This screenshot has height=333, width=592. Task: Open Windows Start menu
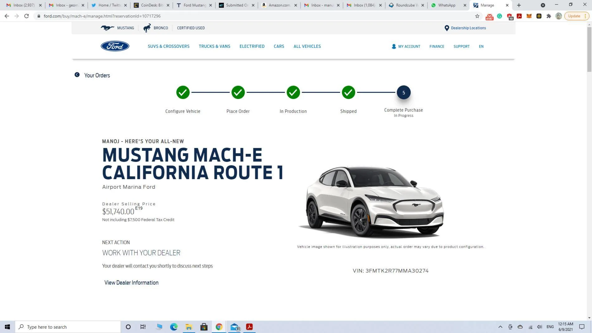pyautogui.click(x=7, y=327)
